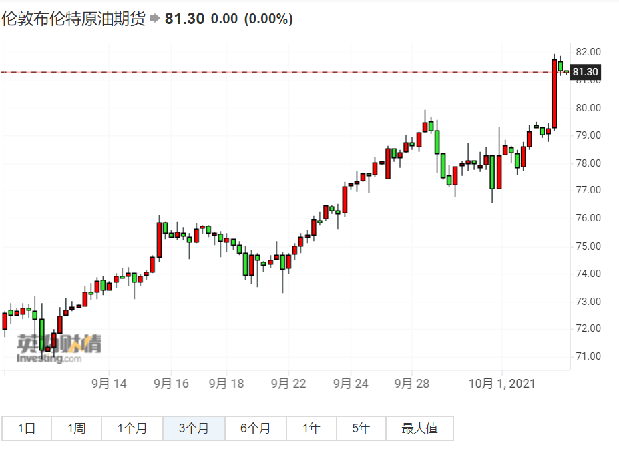Switch chart to 6个月 range
619x449 pixels.
point(256,428)
